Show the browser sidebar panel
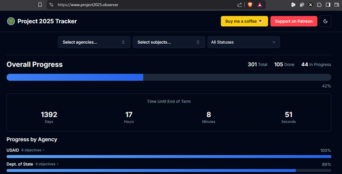342x174 pixels. 328,4
